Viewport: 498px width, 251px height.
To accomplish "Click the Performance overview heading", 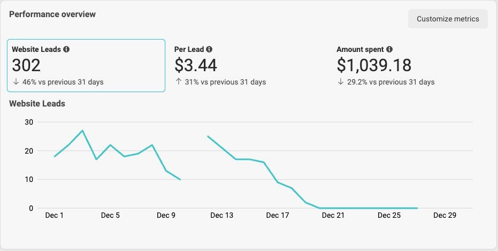I will point(52,14).
